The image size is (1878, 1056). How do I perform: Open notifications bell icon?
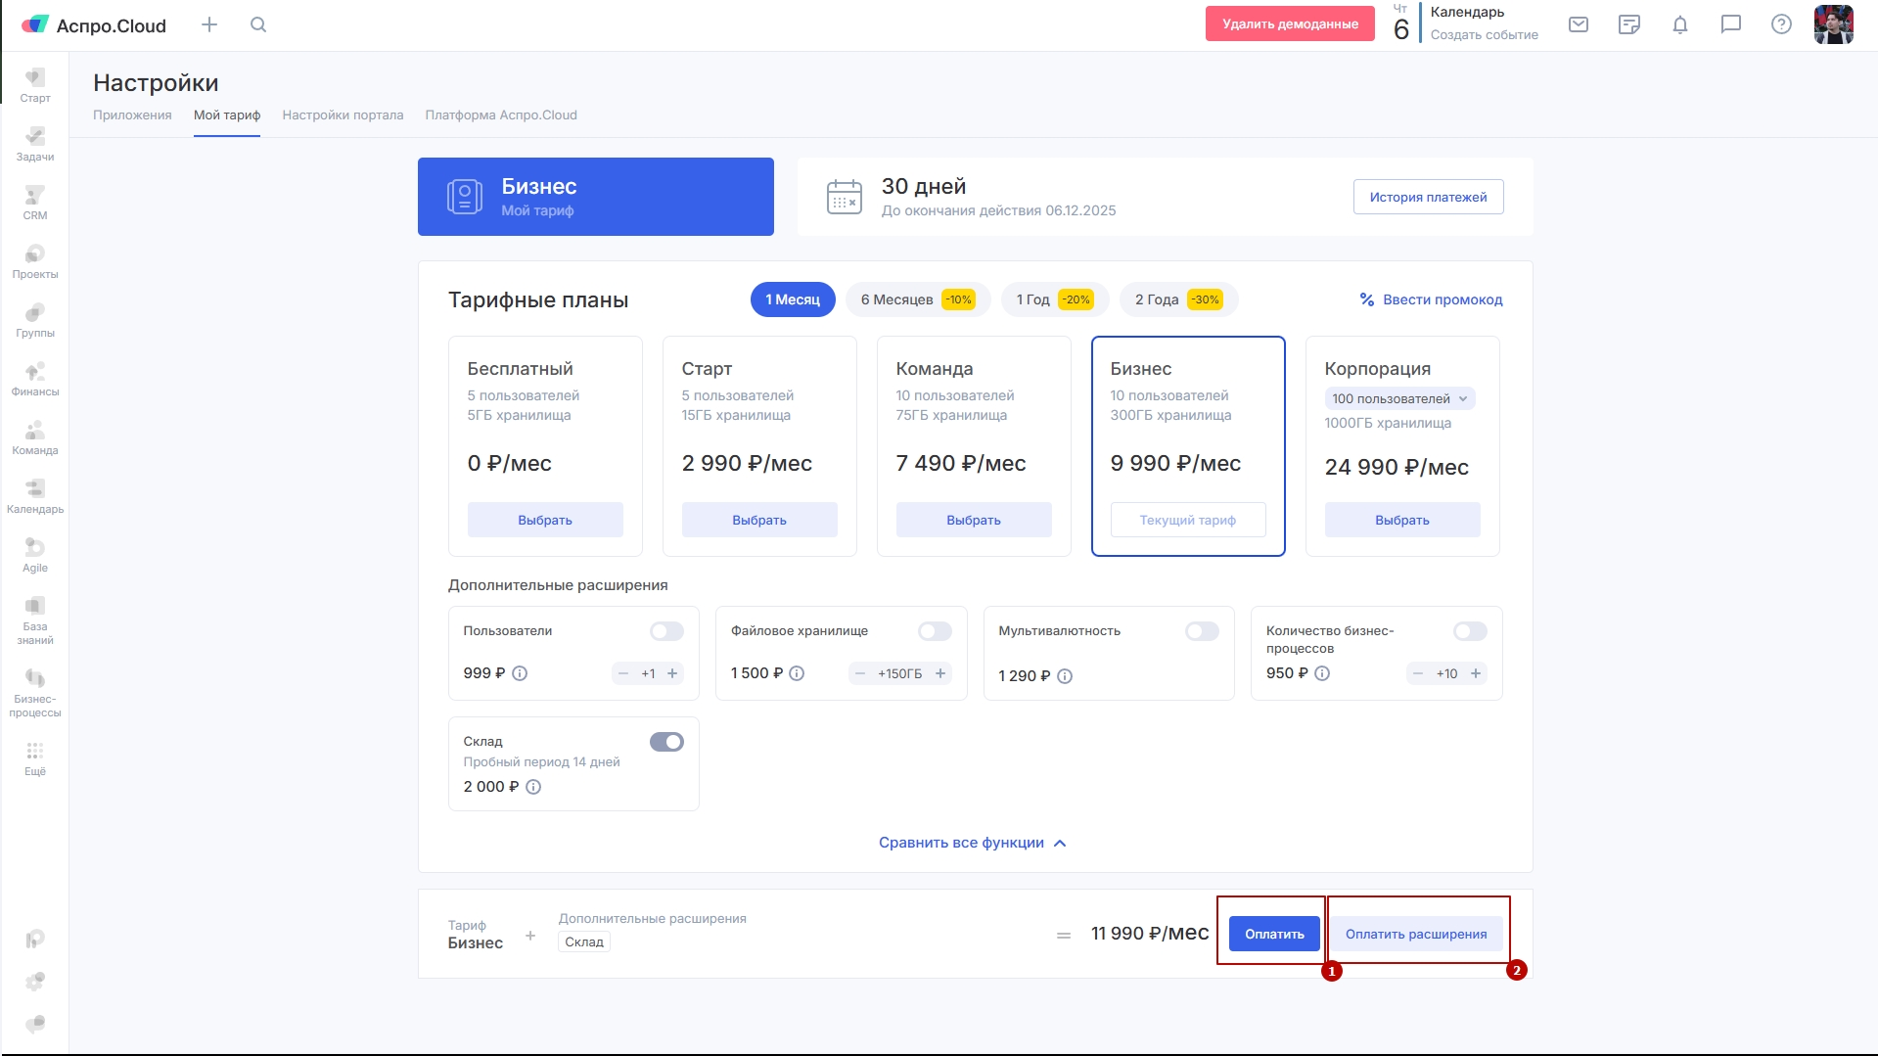(x=1679, y=25)
